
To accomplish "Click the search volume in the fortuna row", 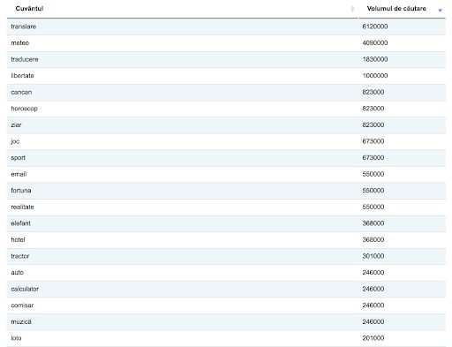I will 373,191.
